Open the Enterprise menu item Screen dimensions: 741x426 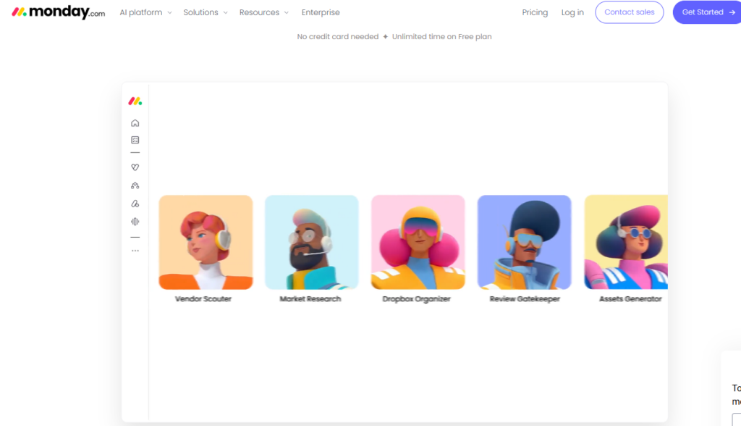click(321, 12)
